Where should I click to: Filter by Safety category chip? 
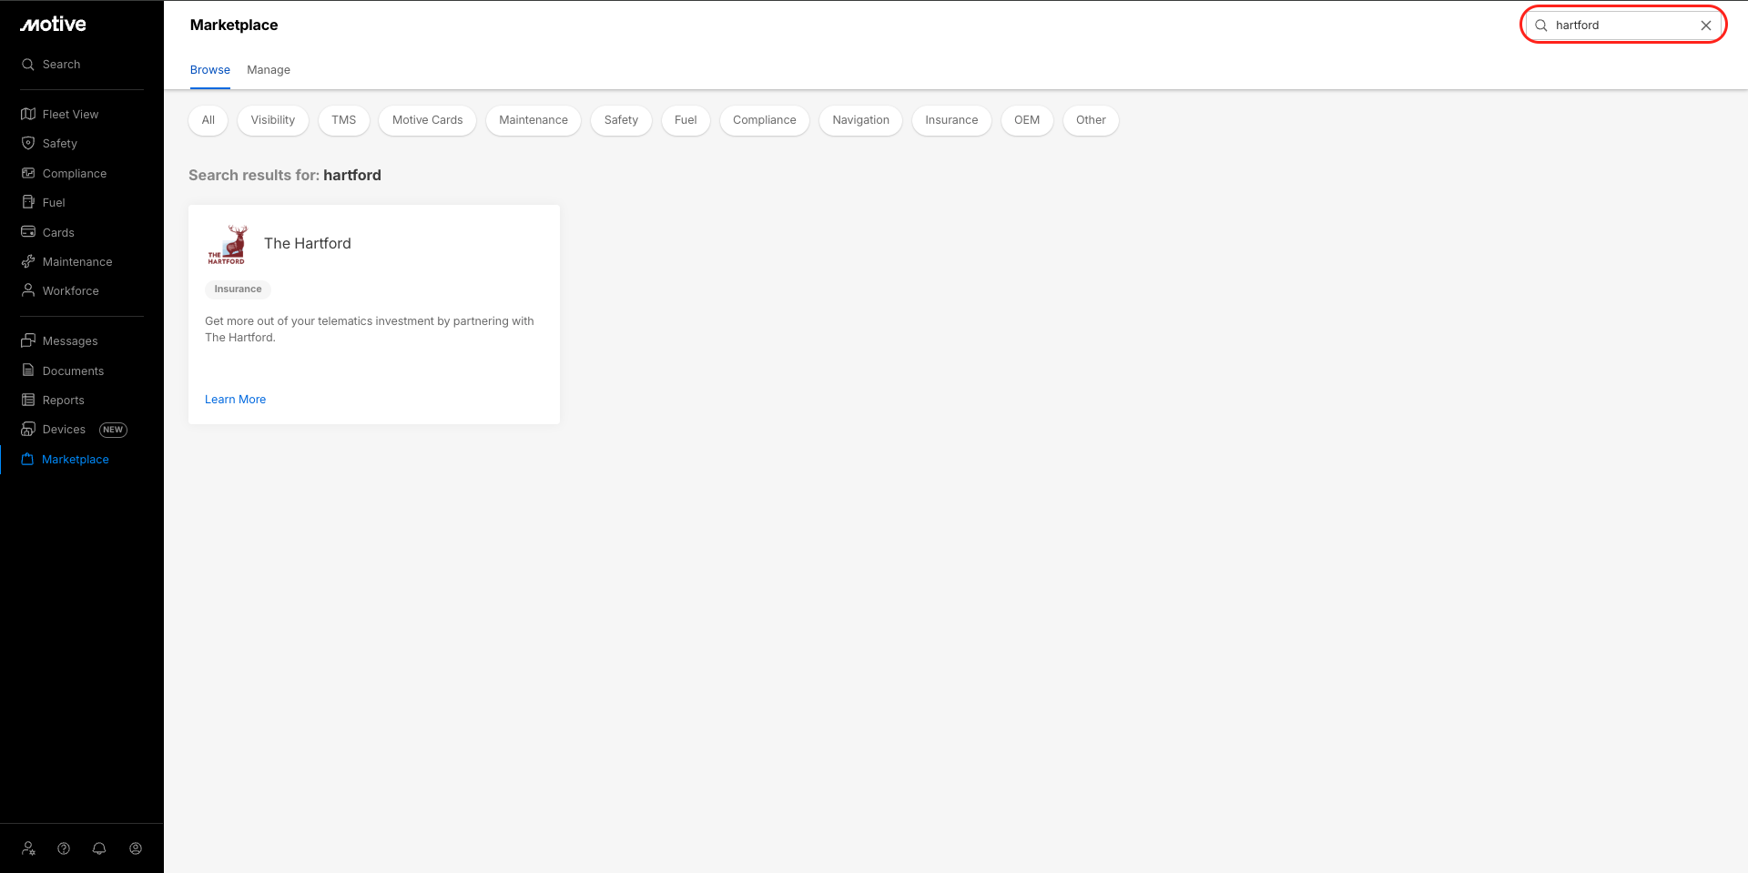click(x=621, y=120)
